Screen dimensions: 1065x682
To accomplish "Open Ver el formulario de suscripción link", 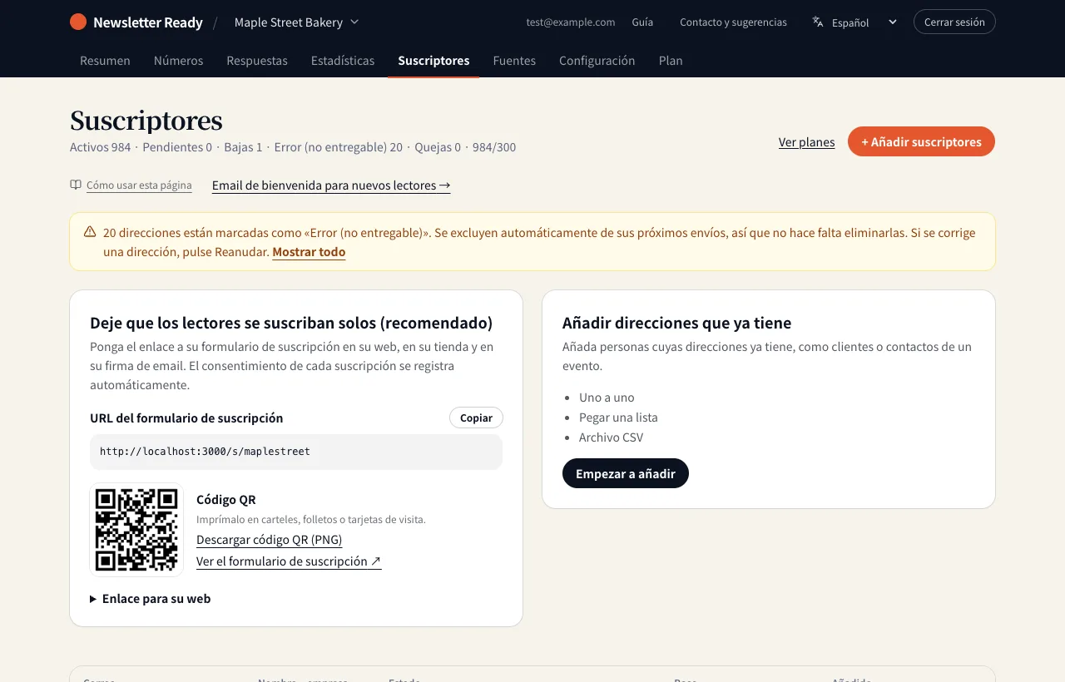I will 289,561.
